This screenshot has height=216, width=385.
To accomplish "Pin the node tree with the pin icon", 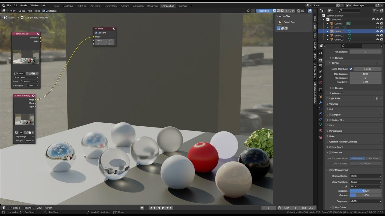I will (248, 11).
